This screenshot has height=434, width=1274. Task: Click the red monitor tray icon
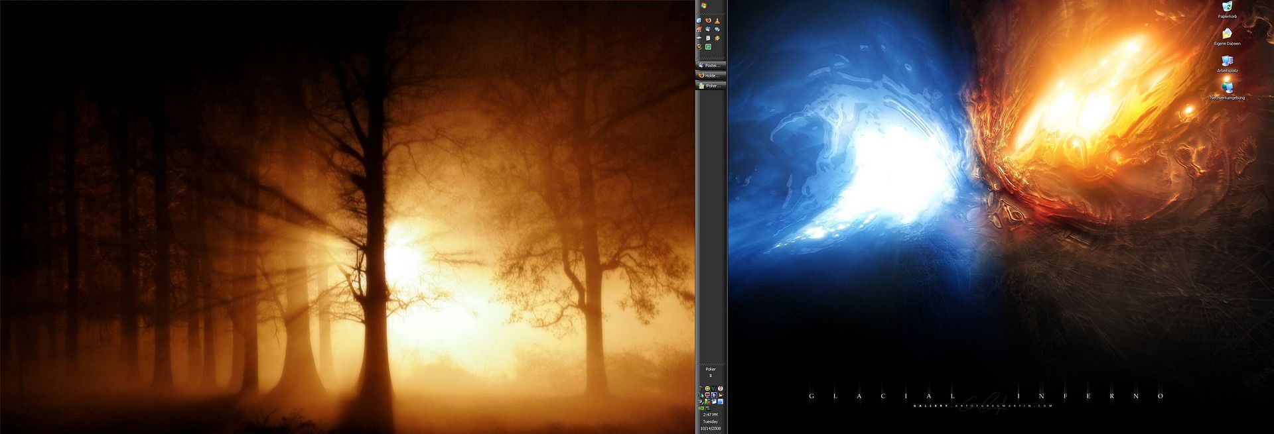pyautogui.click(x=707, y=395)
